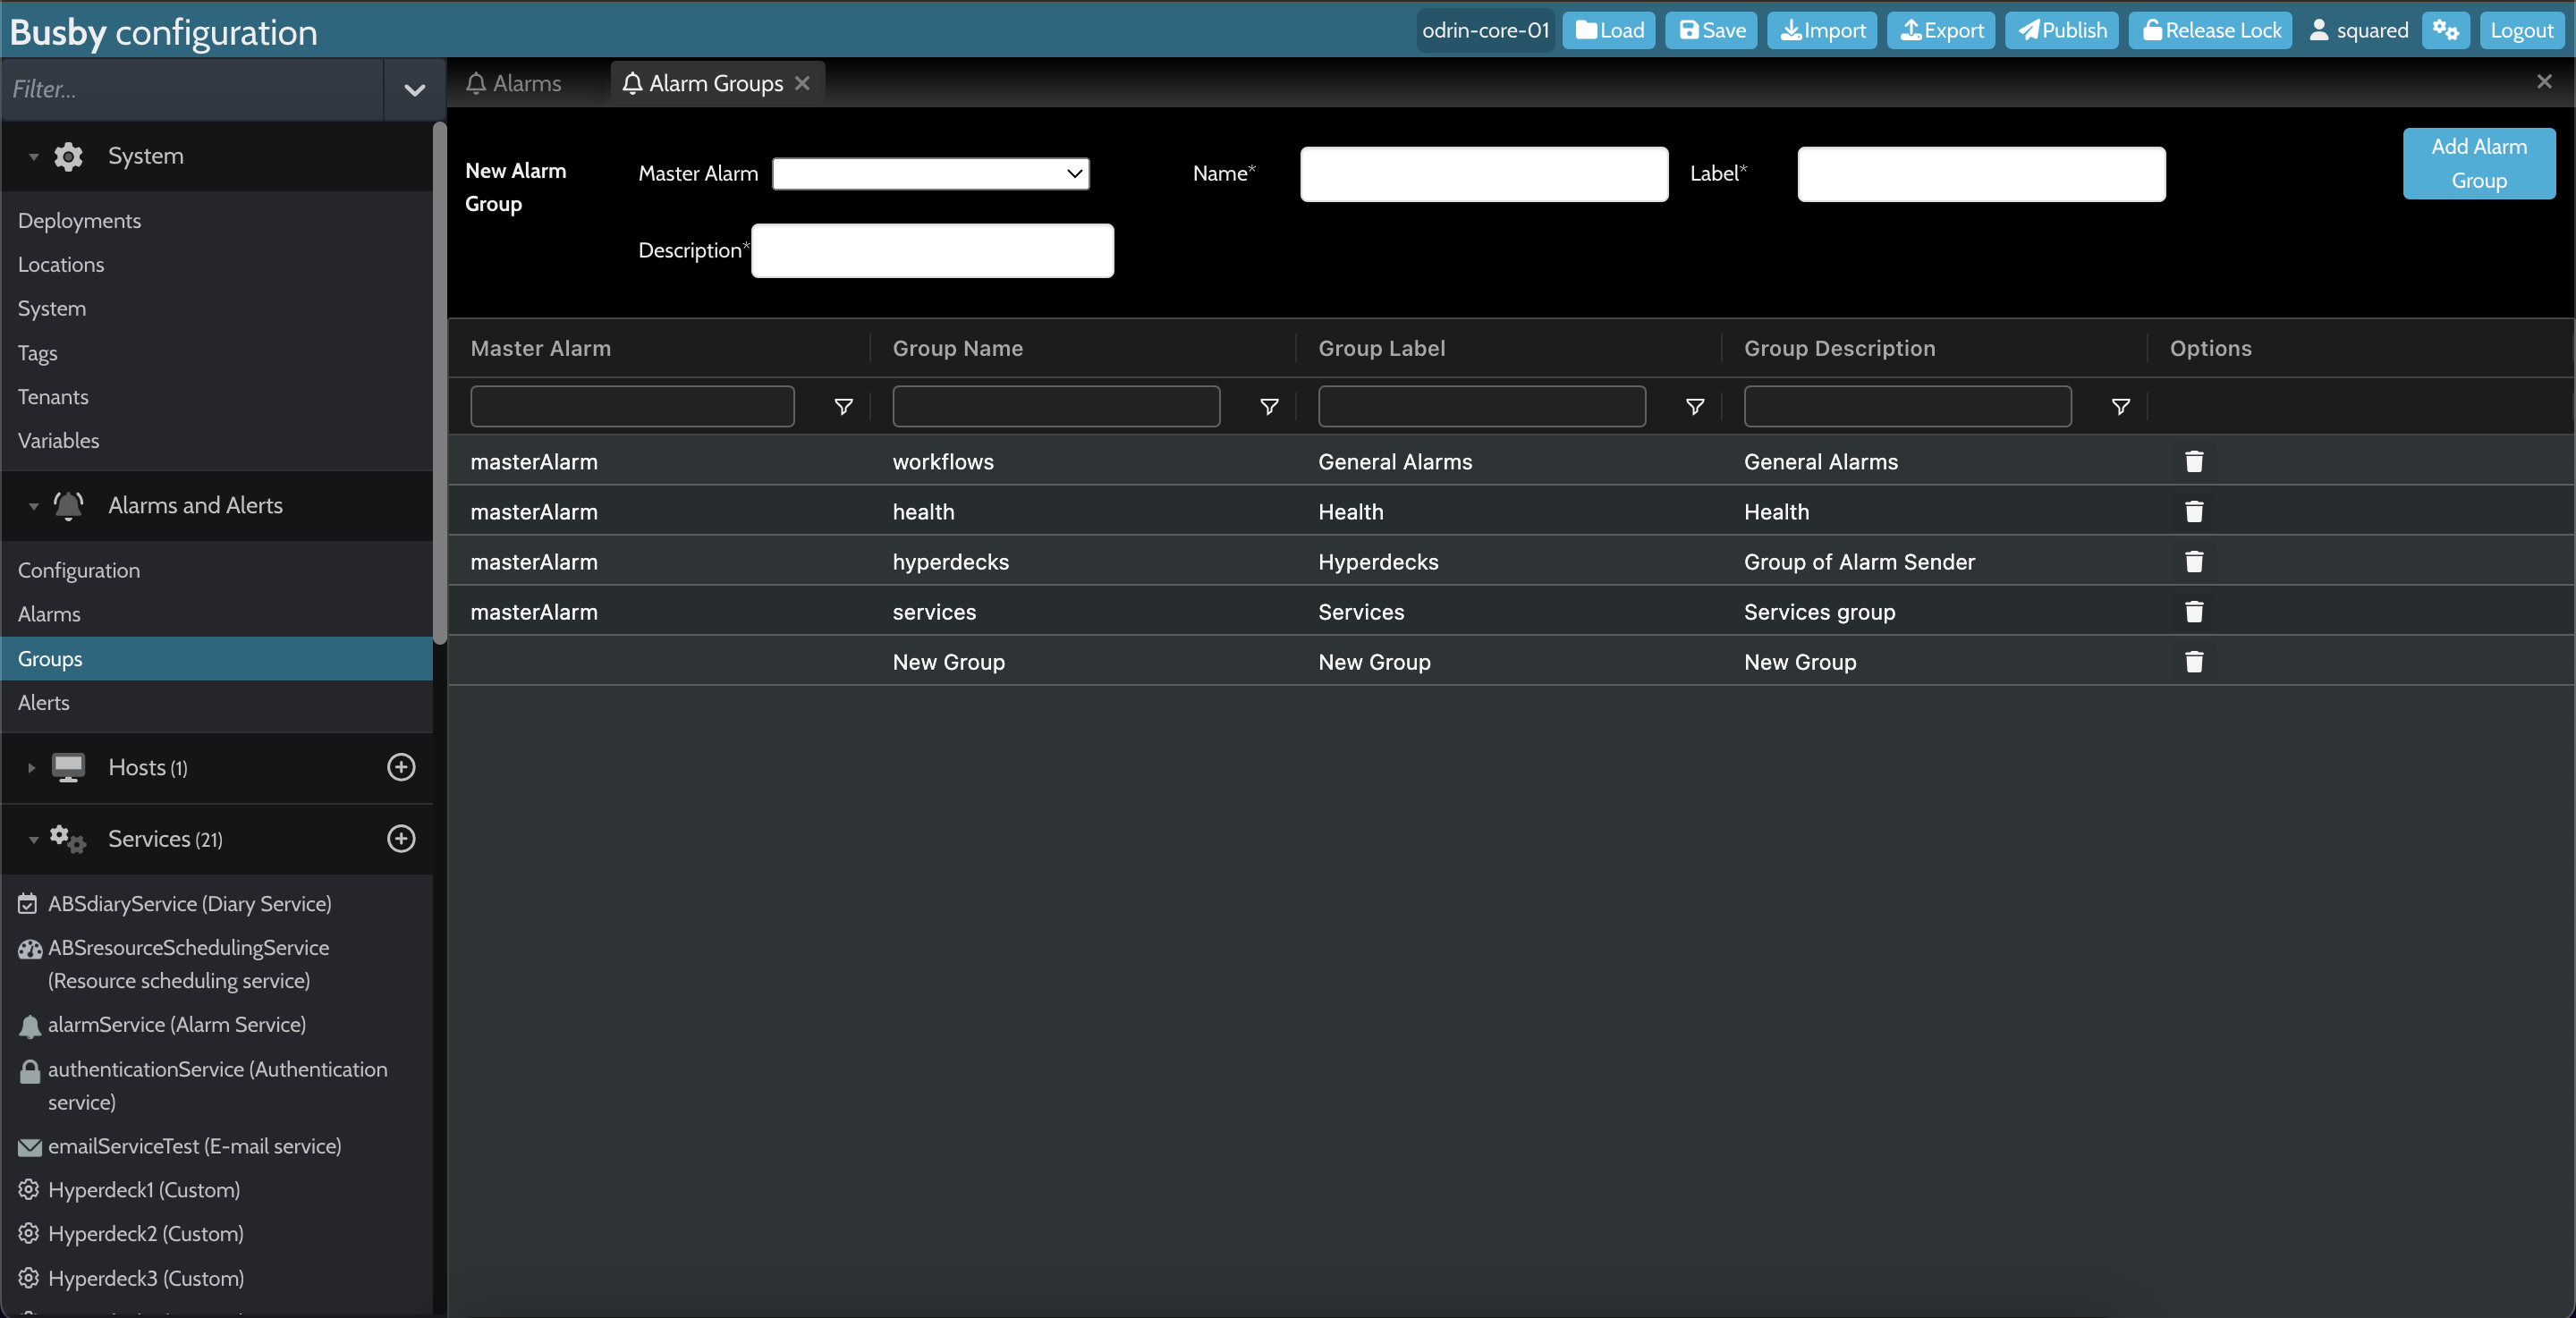Image resolution: width=2576 pixels, height=1318 pixels.
Task: Close the Alarm Groups tab
Action: point(802,83)
